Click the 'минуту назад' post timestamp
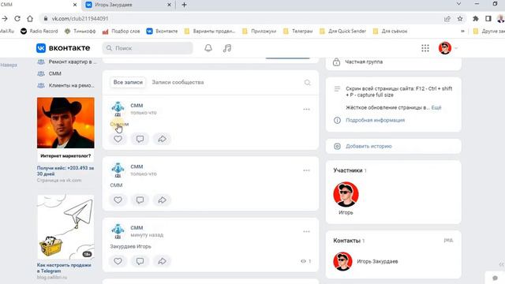 pyautogui.click(x=147, y=235)
